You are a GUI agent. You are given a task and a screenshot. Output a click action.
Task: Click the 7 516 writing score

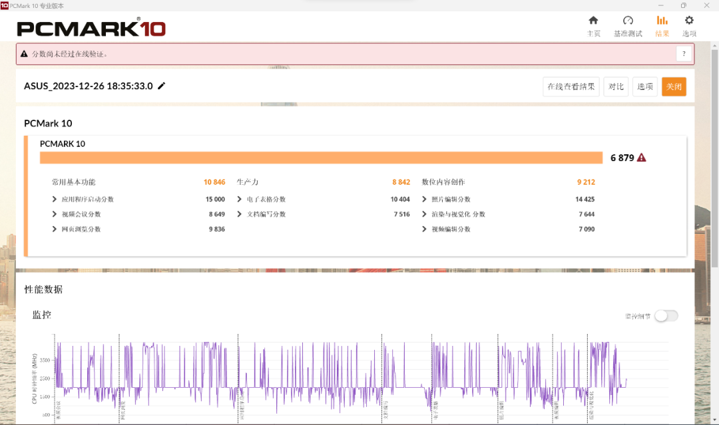point(401,214)
